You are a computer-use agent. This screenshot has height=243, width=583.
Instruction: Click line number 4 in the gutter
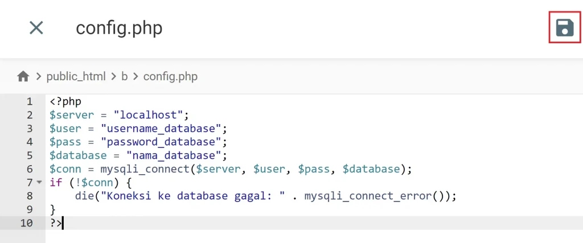pyautogui.click(x=29, y=142)
